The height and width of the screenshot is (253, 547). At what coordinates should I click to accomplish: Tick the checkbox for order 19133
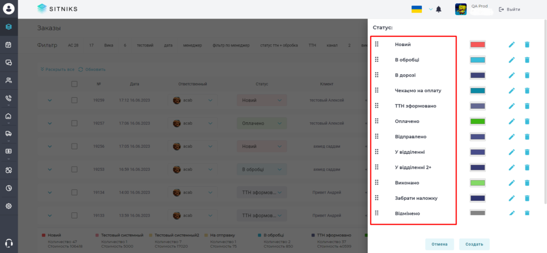click(74, 215)
